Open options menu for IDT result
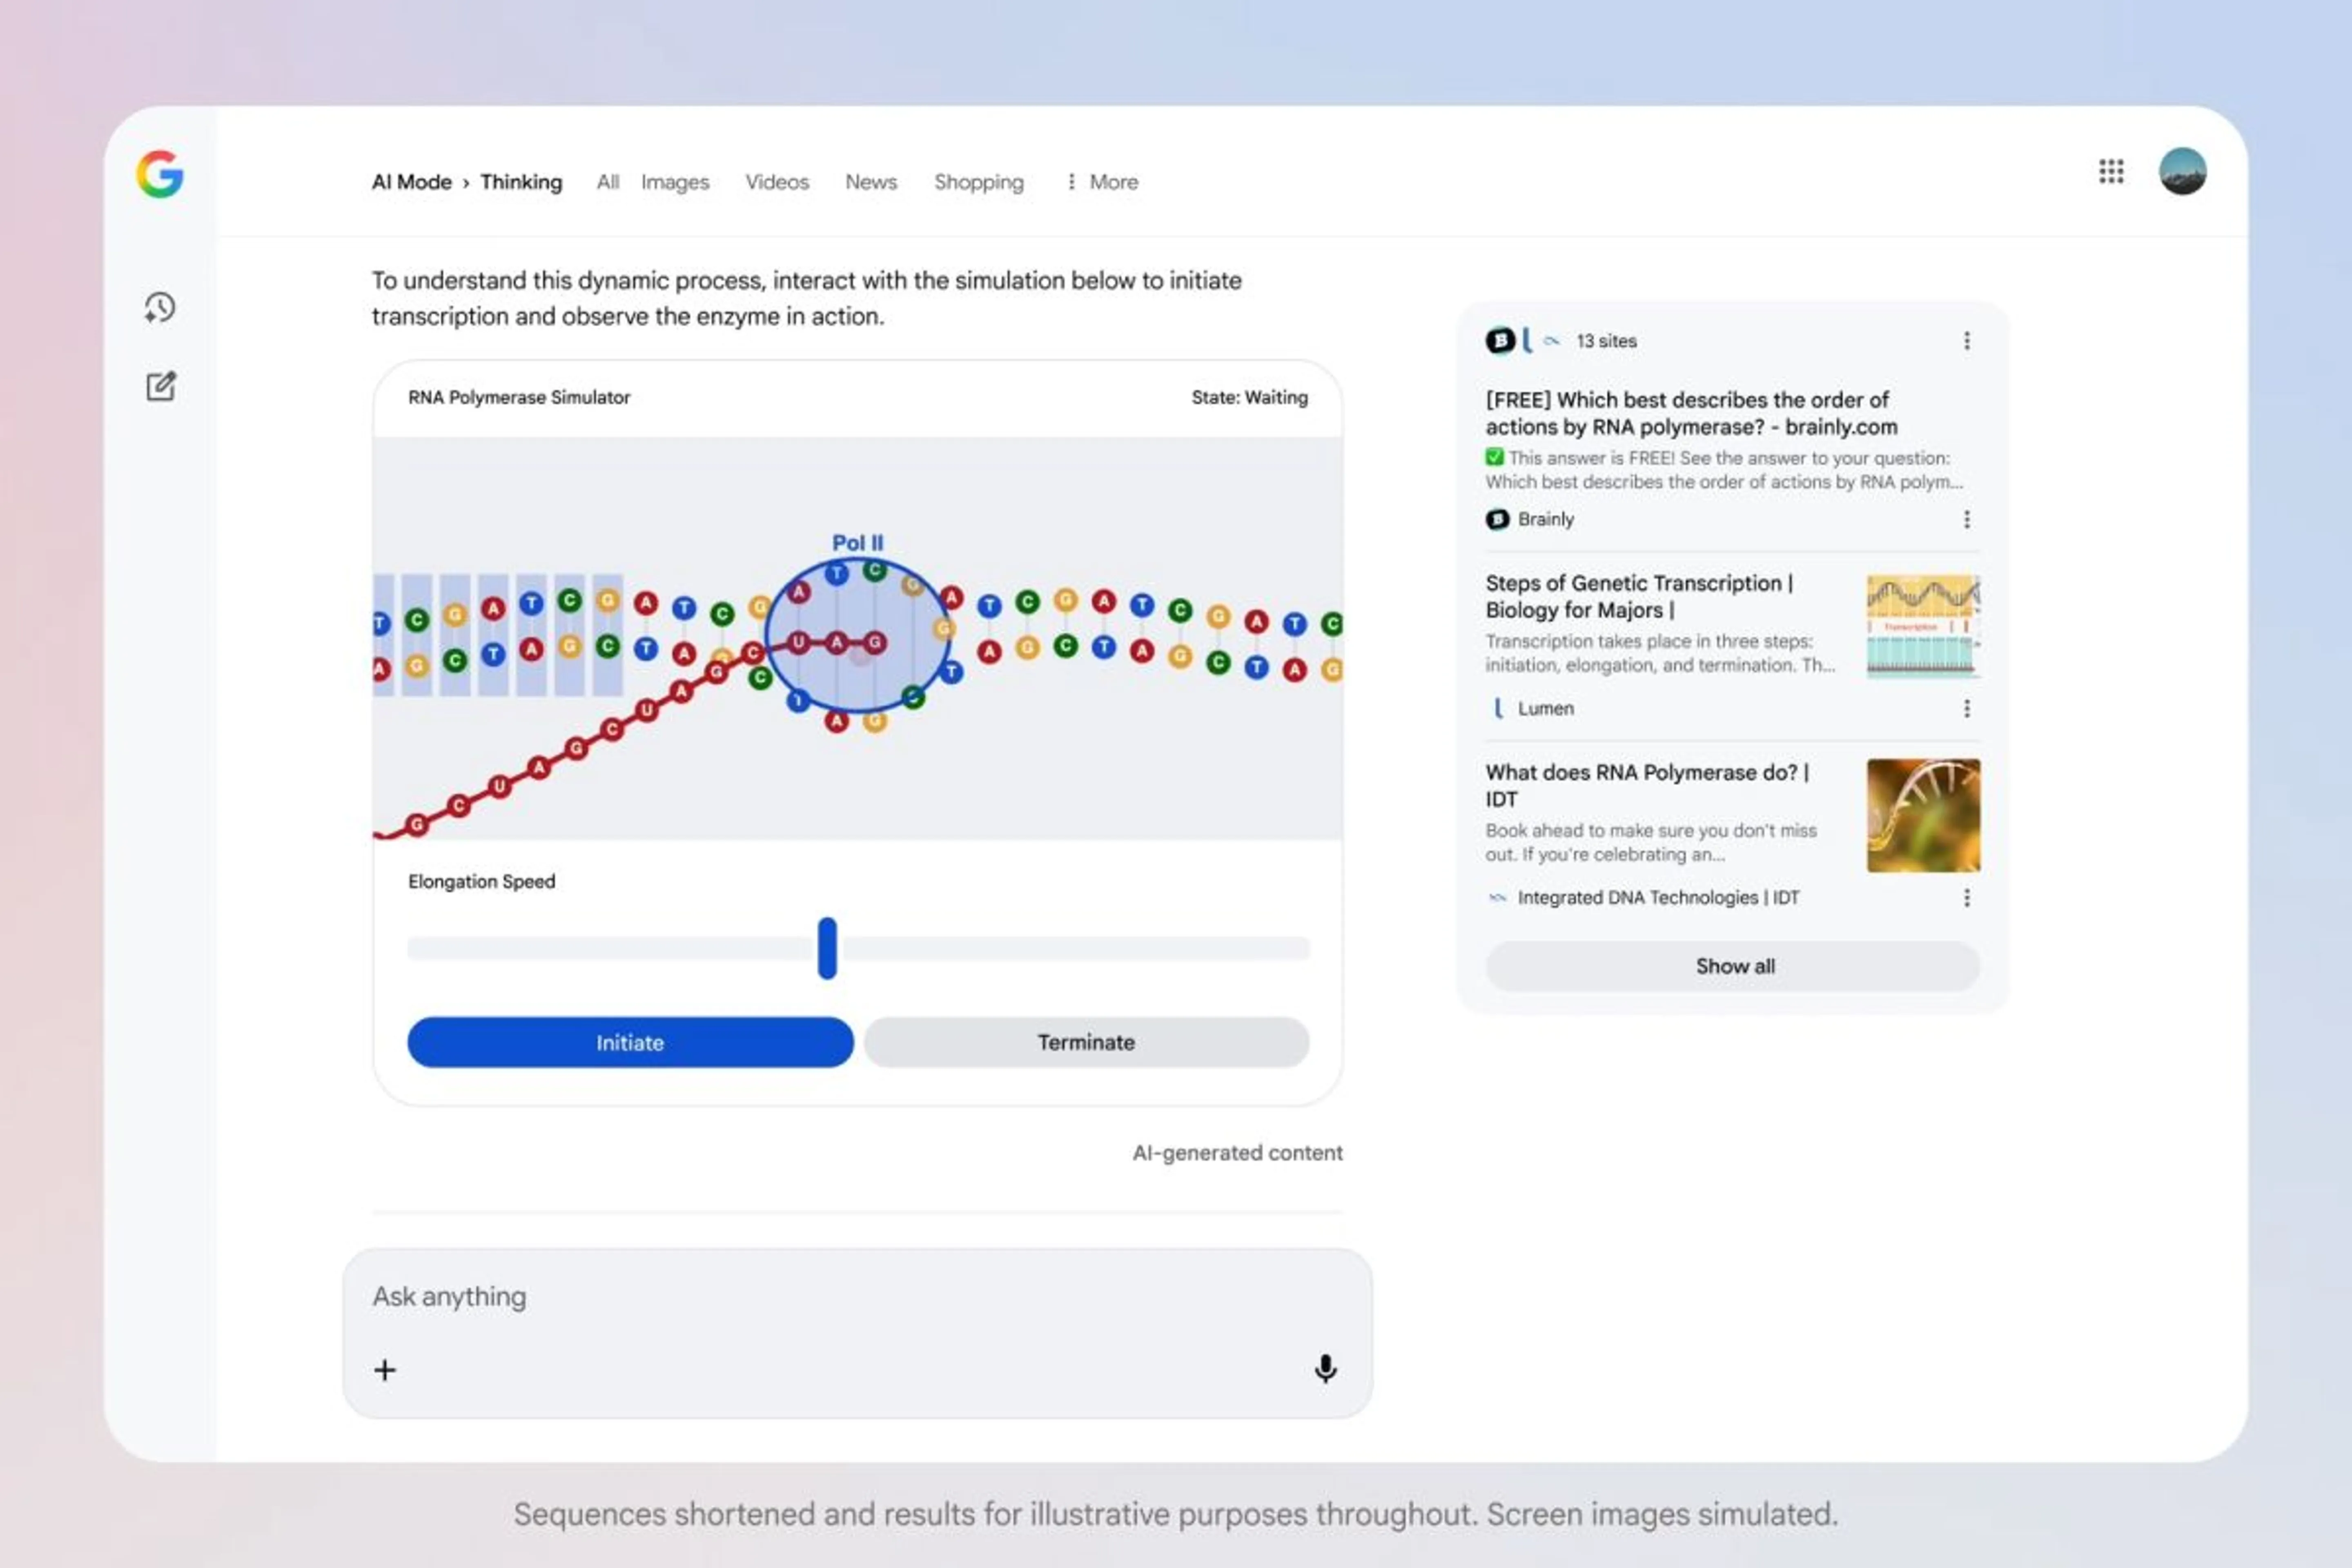The image size is (2352, 1568). 1966,897
